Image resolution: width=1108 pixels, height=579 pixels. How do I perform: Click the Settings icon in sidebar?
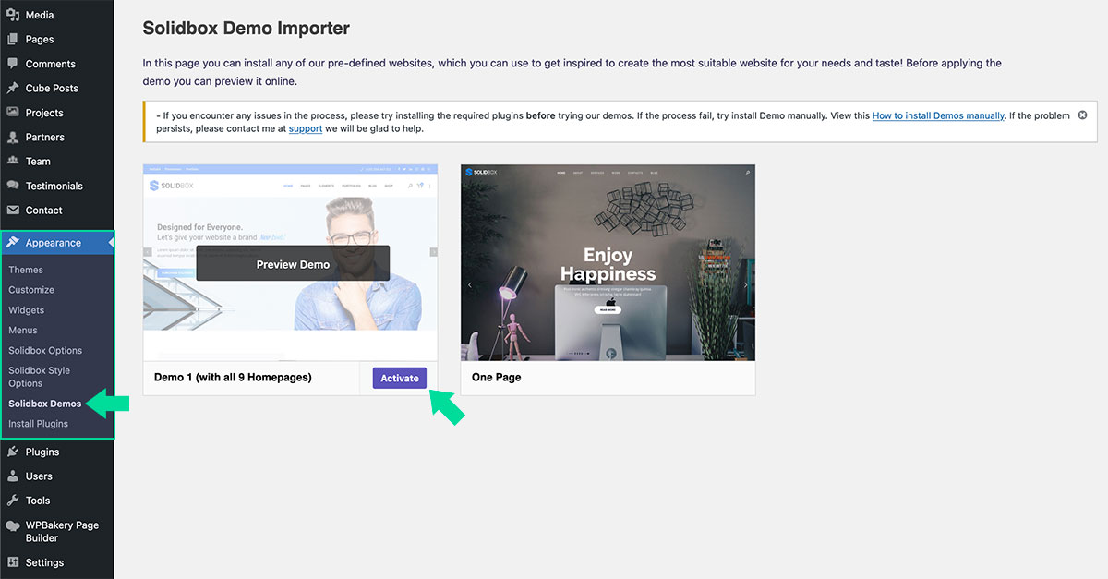[x=13, y=562]
